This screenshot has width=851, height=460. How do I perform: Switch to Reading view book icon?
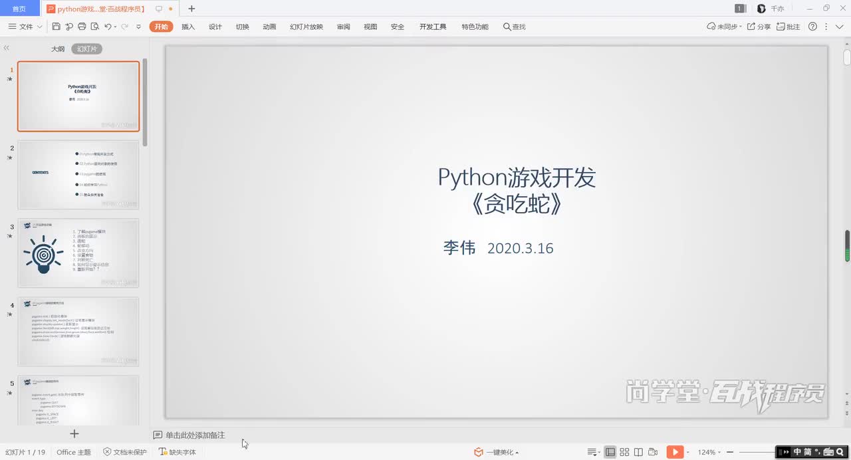point(638,452)
